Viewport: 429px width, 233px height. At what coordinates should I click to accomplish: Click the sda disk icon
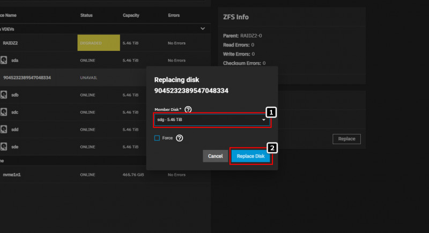(4, 61)
